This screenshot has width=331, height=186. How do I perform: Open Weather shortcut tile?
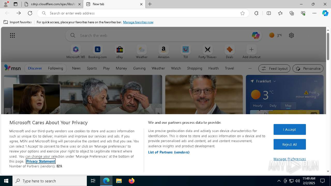click(142, 52)
